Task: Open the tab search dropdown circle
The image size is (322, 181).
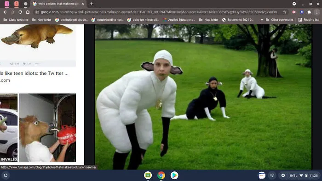Action: (x=294, y=4)
